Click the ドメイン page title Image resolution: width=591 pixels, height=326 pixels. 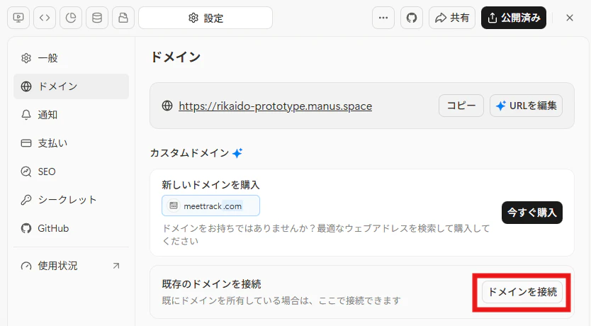176,57
